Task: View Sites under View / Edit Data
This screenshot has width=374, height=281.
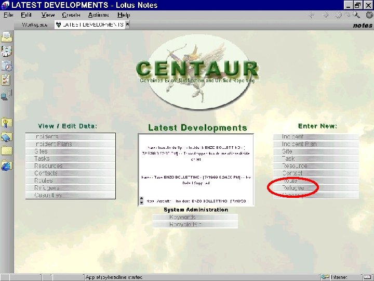Action: 70,151
